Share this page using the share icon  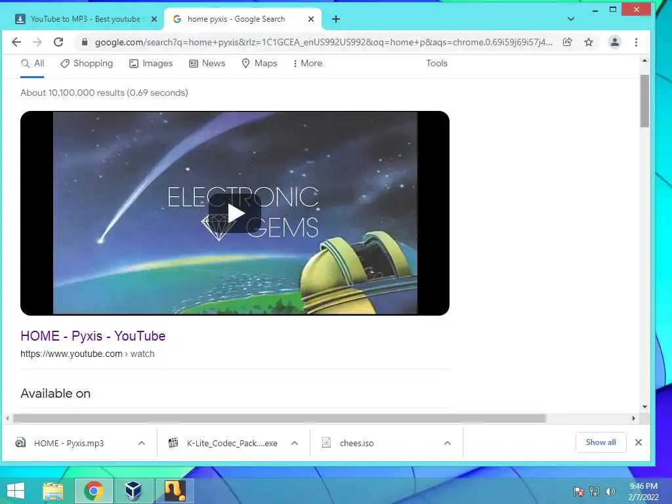tap(568, 42)
